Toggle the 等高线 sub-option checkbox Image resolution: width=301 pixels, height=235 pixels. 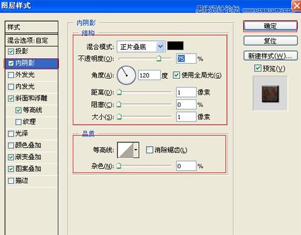click(19, 110)
